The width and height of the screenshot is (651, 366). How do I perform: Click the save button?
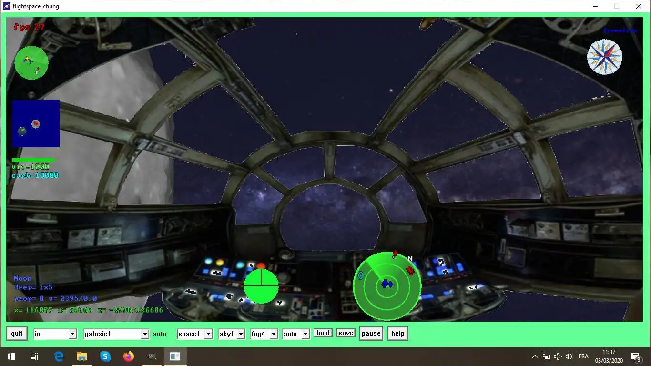click(346, 333)
